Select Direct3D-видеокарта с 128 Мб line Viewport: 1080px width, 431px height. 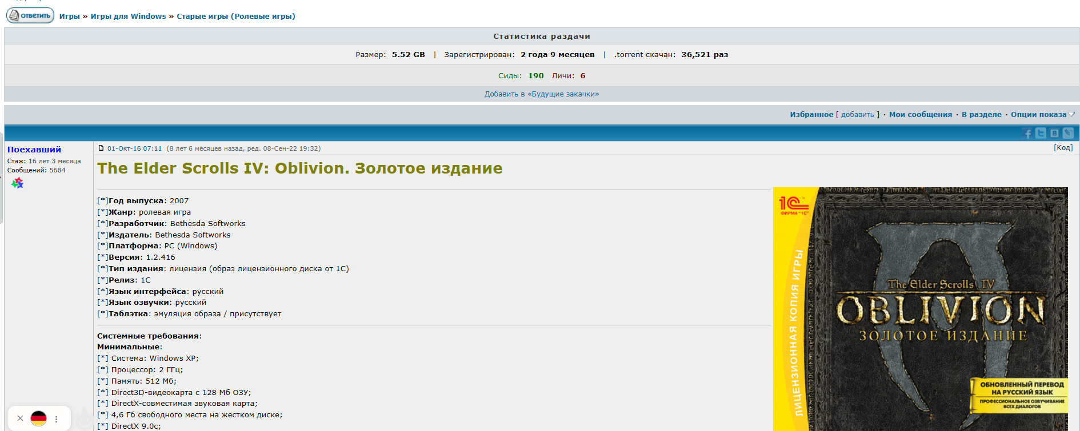pos(174,393)
